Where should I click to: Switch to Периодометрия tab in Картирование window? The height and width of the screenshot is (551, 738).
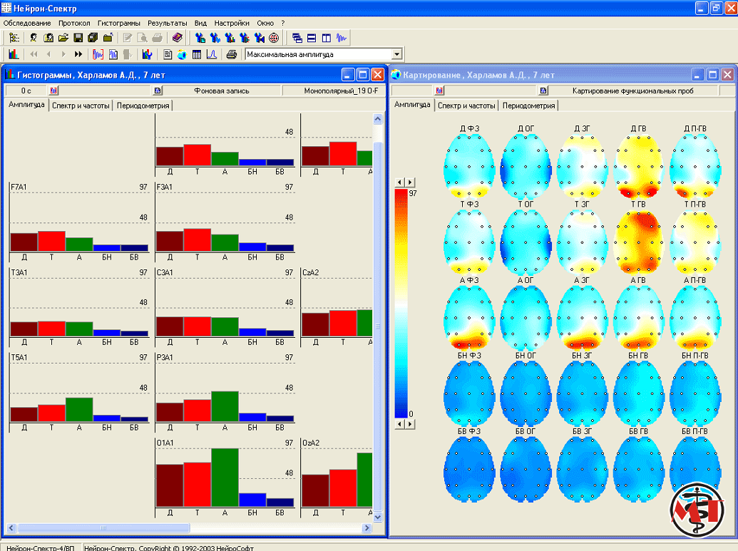(528, 106)
